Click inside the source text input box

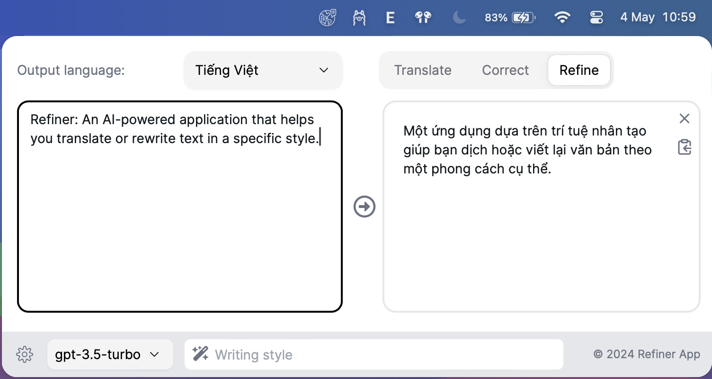click(180, 207)
